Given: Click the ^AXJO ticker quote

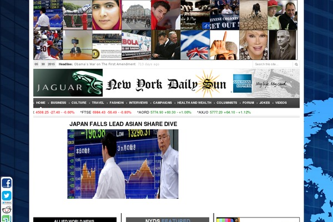Looking at the screenshot, I should pyautogui.click(x=224, y=112).
